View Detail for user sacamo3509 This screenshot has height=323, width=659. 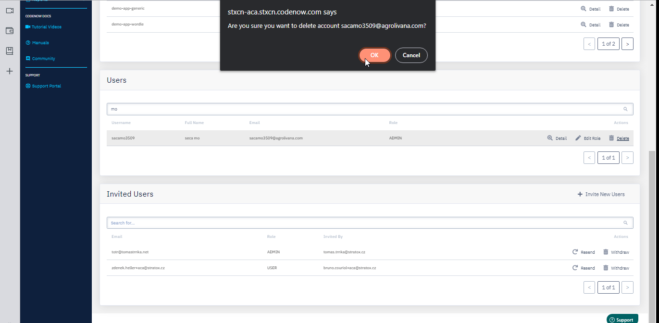(x=557, y=138)
